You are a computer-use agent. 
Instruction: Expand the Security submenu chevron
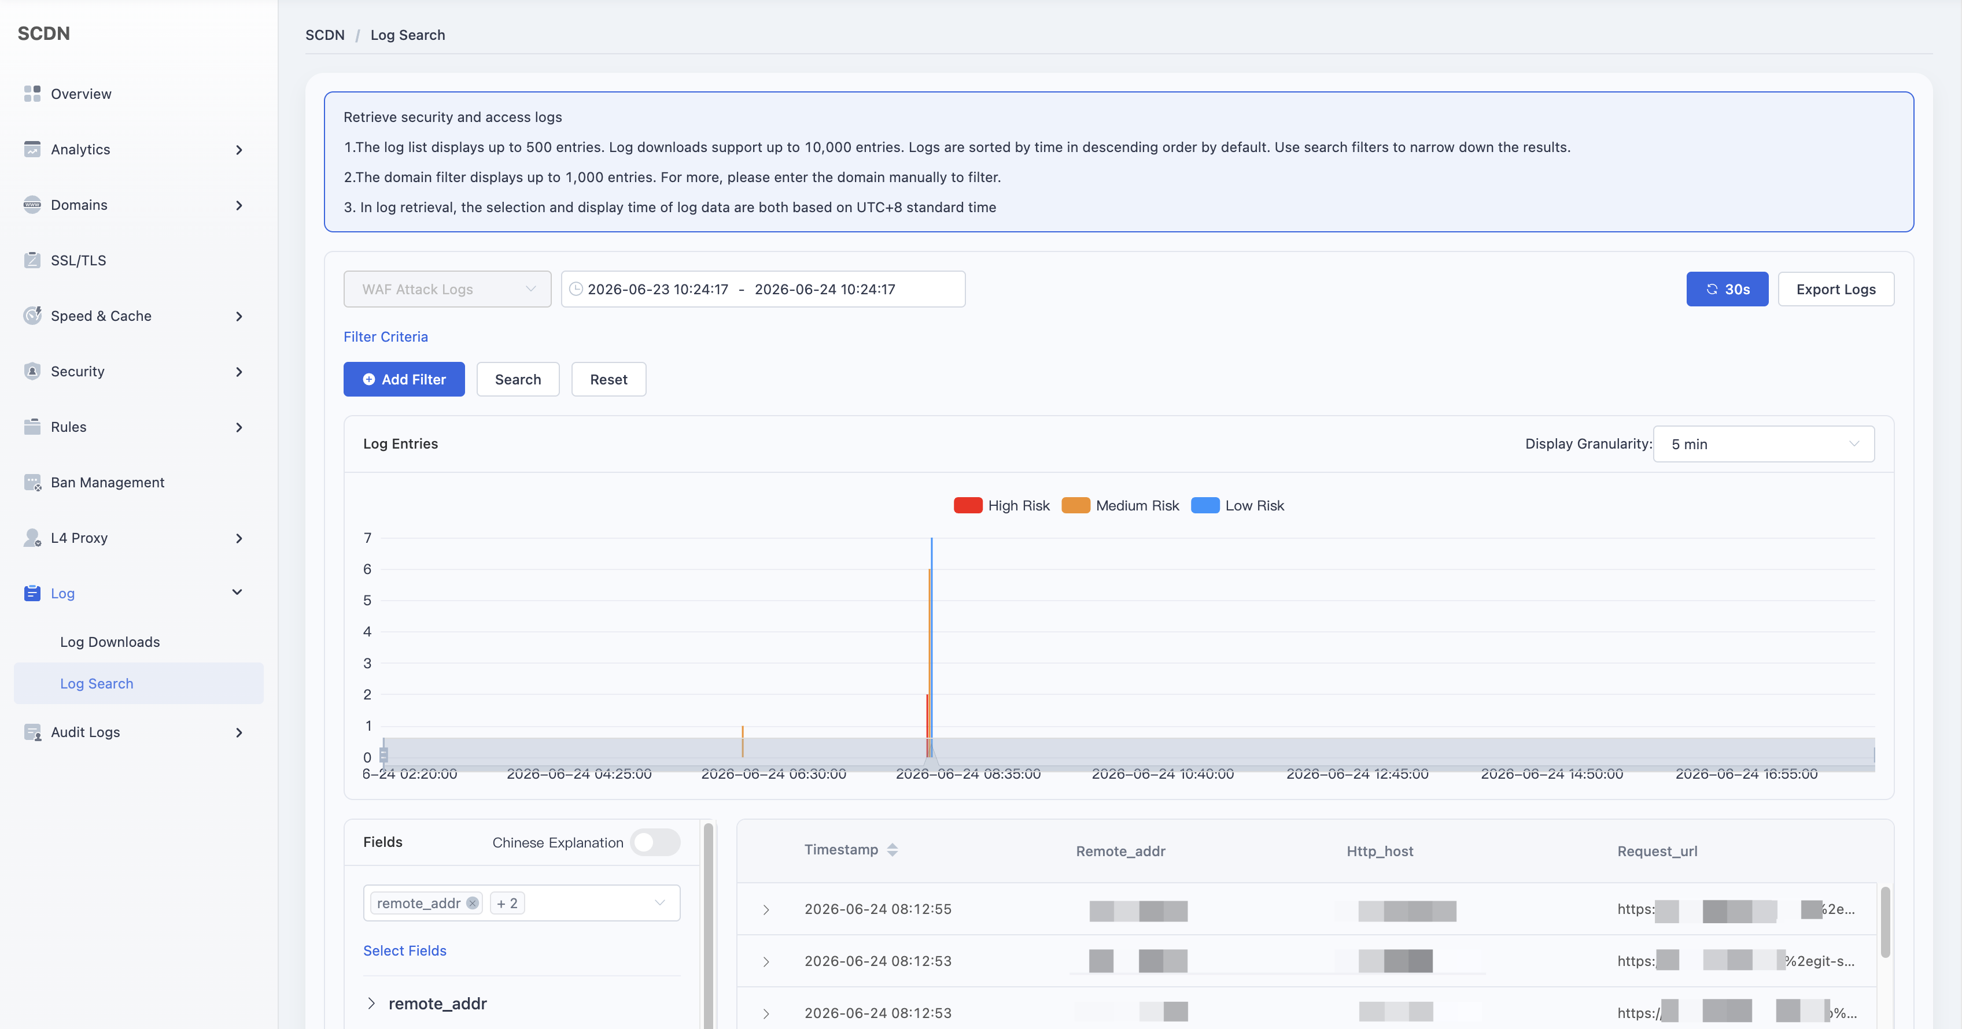click(x=239, y=372)
